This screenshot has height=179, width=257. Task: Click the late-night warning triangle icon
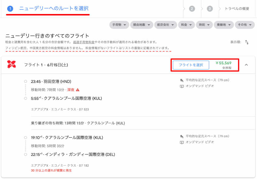[x=78, y=90]
